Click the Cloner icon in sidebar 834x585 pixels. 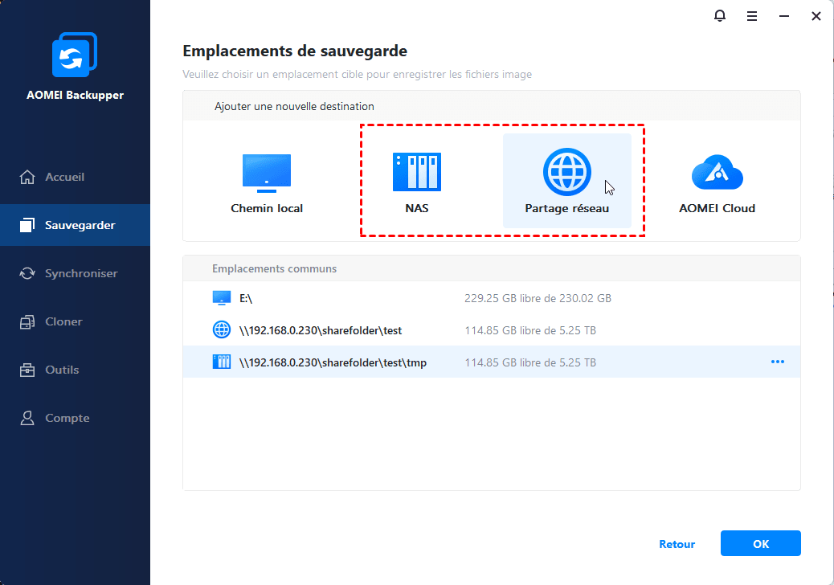pyautogui.click(x=27, y=321)
